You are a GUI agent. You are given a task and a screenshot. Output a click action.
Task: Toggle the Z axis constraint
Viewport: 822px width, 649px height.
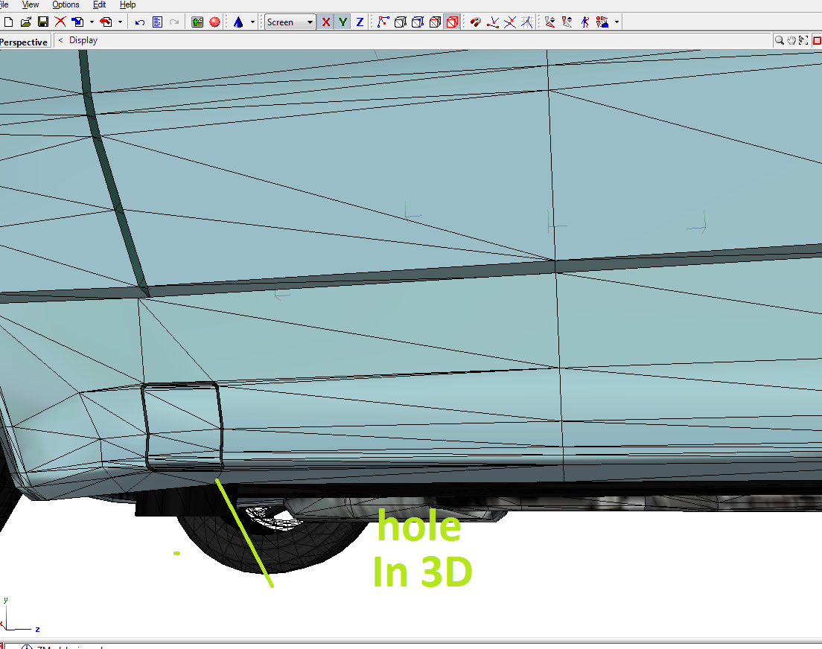[360, 22]
